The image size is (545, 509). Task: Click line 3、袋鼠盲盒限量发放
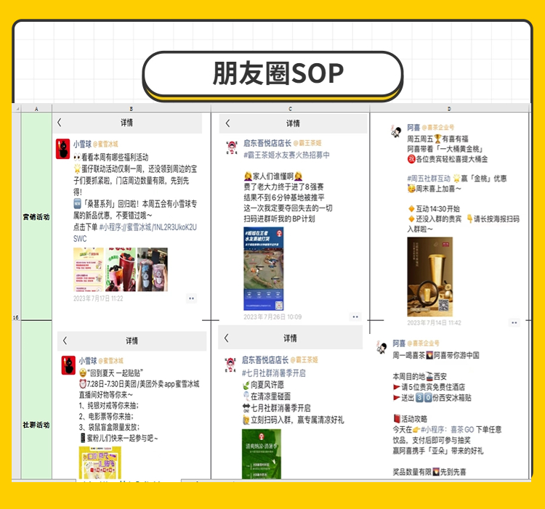tap(109, 427)
